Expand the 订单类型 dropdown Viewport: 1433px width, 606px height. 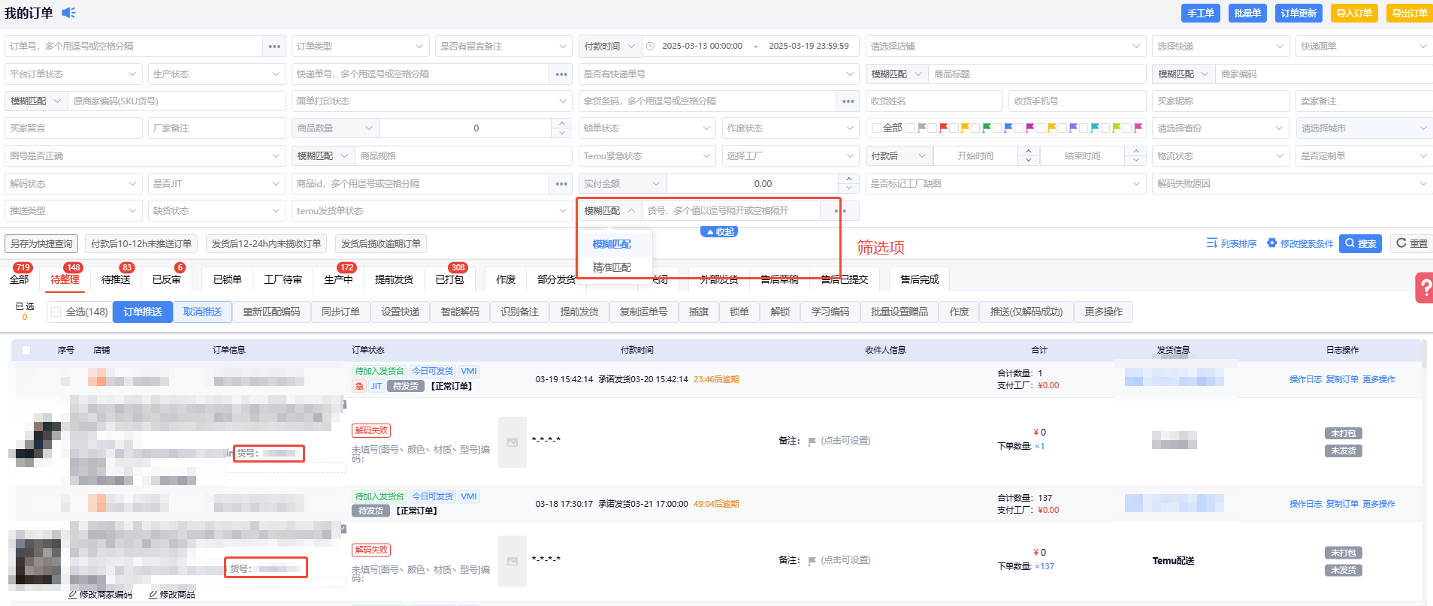(x=359, y=47)
